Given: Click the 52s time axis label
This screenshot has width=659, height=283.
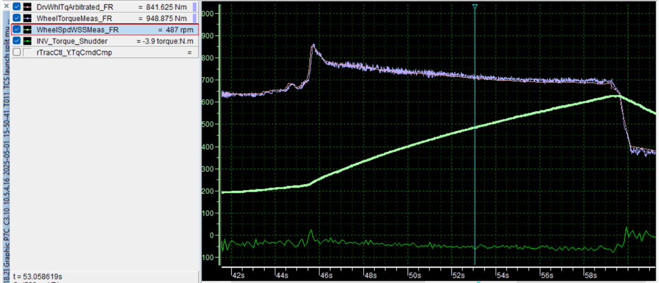Looking at the screenshot, I should [459, 276].
